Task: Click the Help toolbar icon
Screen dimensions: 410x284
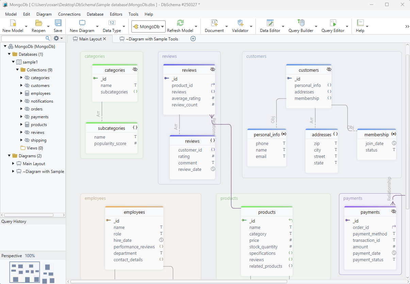Action: (360, 23)
